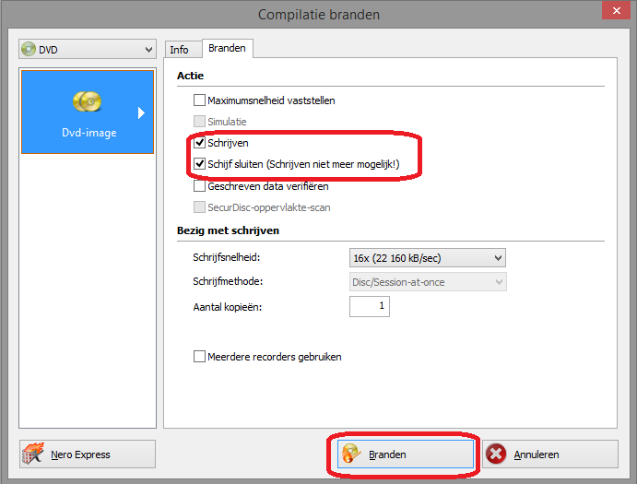
Task: Click the Actie section heading
Action: 190,76
